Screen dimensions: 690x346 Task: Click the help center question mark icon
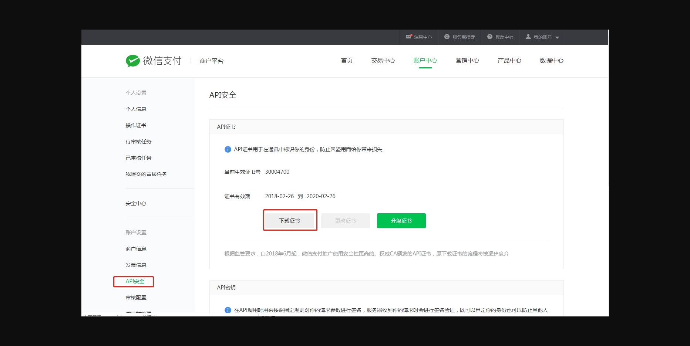pyautogui.click(x=490, y=37)
